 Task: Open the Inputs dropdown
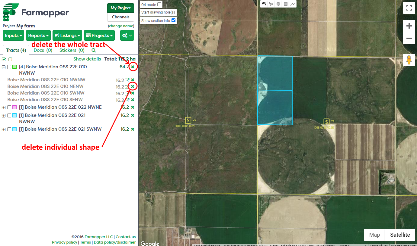pyautogui.click(x=14, y=36)
